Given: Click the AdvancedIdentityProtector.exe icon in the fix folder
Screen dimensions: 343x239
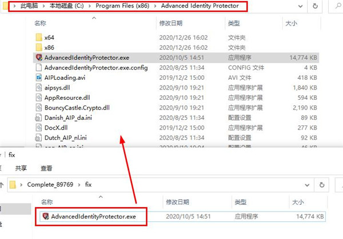Looking at the screenshot, I should coord(46,216).
